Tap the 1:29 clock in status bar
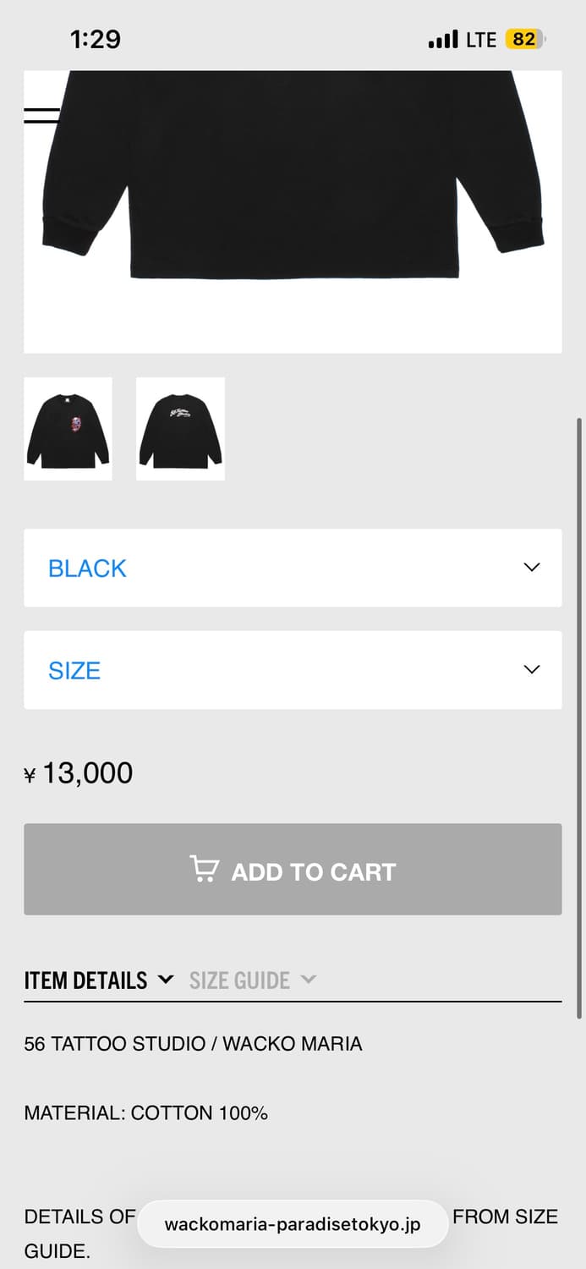586x1269 pixels. click(96, 39)
